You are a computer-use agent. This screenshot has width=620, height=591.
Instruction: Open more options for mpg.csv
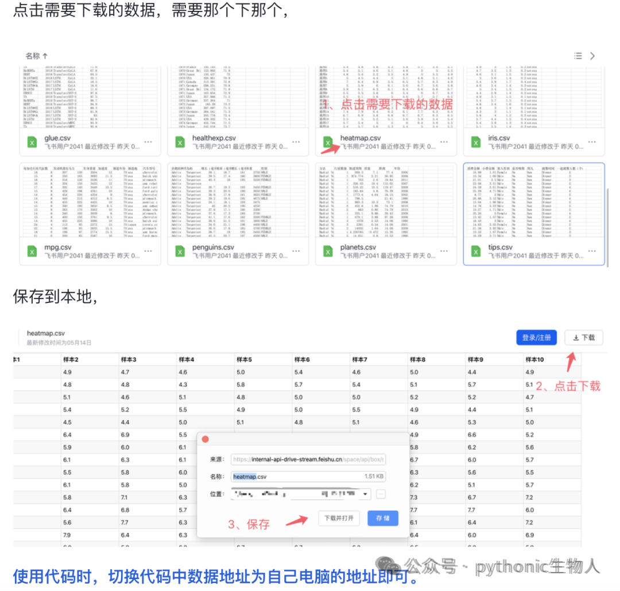point(148,251)
